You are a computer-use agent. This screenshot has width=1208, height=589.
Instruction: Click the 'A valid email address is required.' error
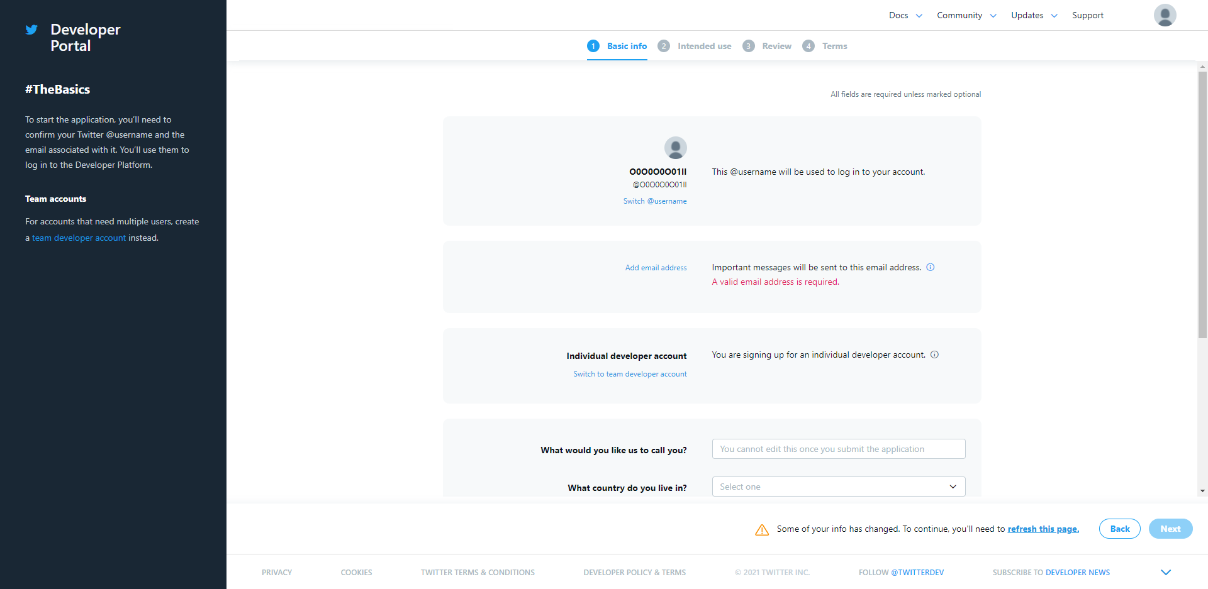pos(775,282)
